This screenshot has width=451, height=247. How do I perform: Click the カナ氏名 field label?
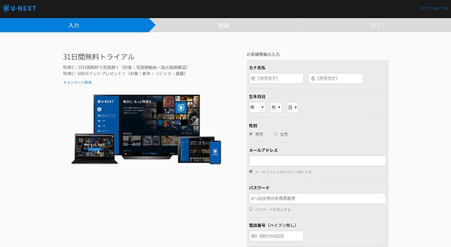click(257, 68)
